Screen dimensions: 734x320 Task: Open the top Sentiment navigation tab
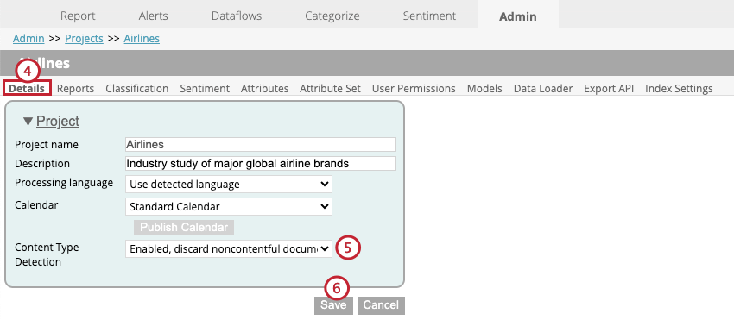[429, 16]
